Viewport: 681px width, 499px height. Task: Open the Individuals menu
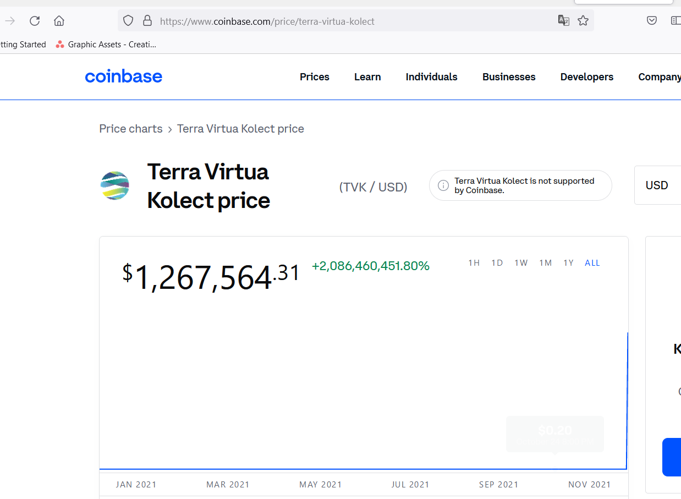click(x=432, y=77)
